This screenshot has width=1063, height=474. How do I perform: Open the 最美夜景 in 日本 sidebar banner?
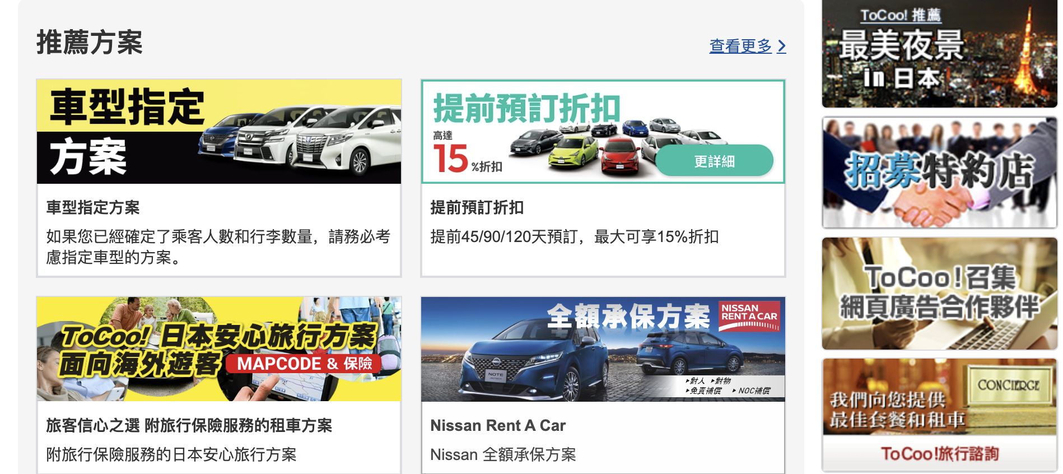pyautogui.click(x=939, y=54)
